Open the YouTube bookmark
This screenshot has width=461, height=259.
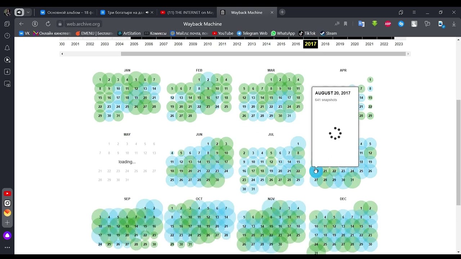[x=223, y=33]
